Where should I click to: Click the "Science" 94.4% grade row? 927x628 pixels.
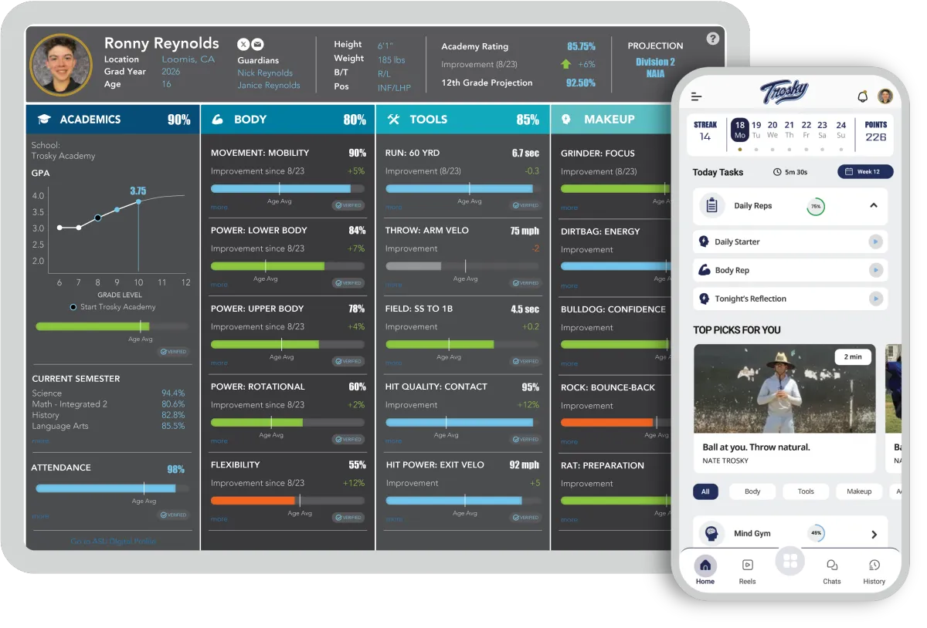109,393
